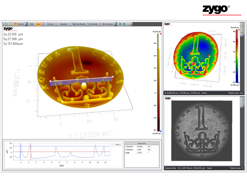Click the first grid icon in the toolbar
The width and height of the screenshot is (247, 185).
pos(6,24)
